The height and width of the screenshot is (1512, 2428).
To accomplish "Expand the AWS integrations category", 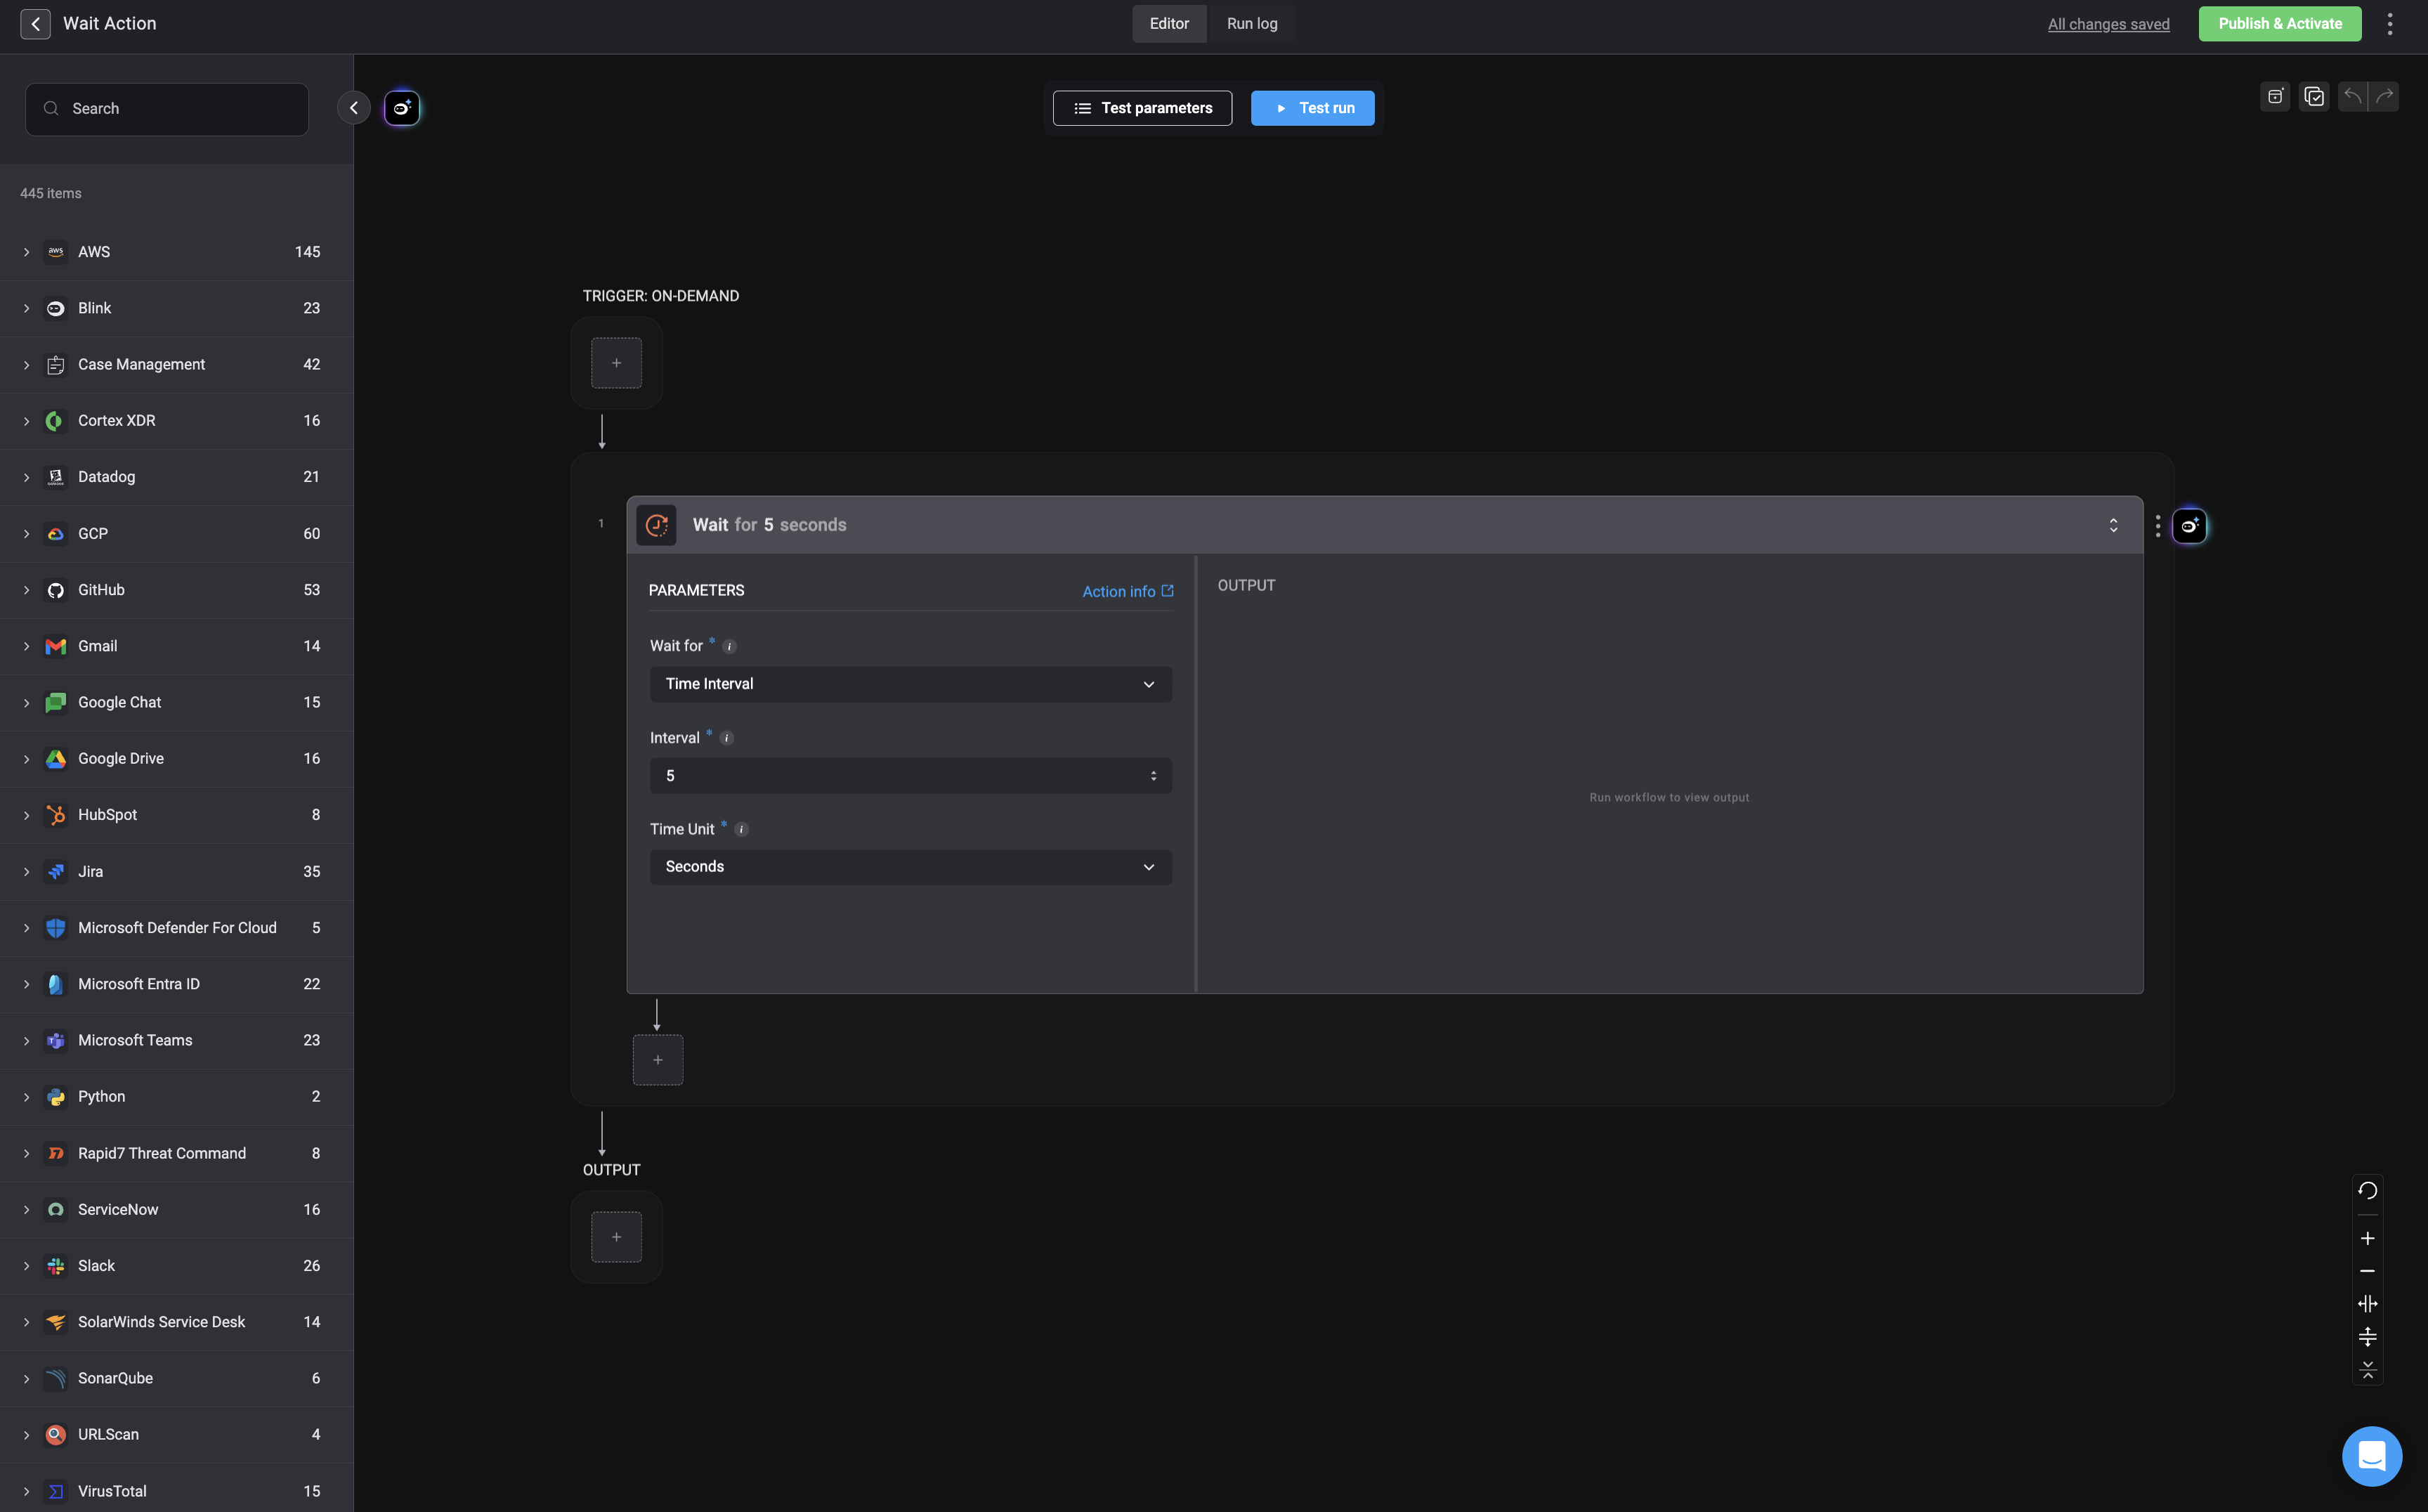I will pyautogui.click(x=27, y=252).
